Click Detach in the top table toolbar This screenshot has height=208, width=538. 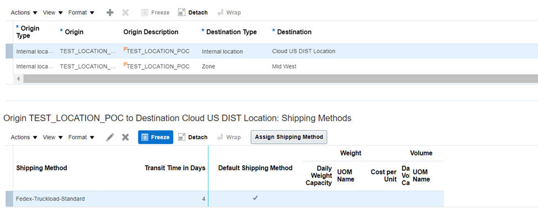pos(193,13)
